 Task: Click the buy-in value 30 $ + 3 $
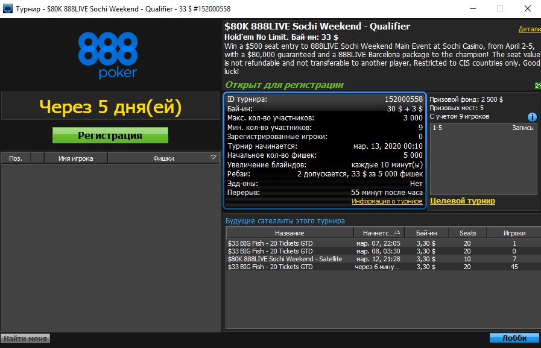click(405, 109)
